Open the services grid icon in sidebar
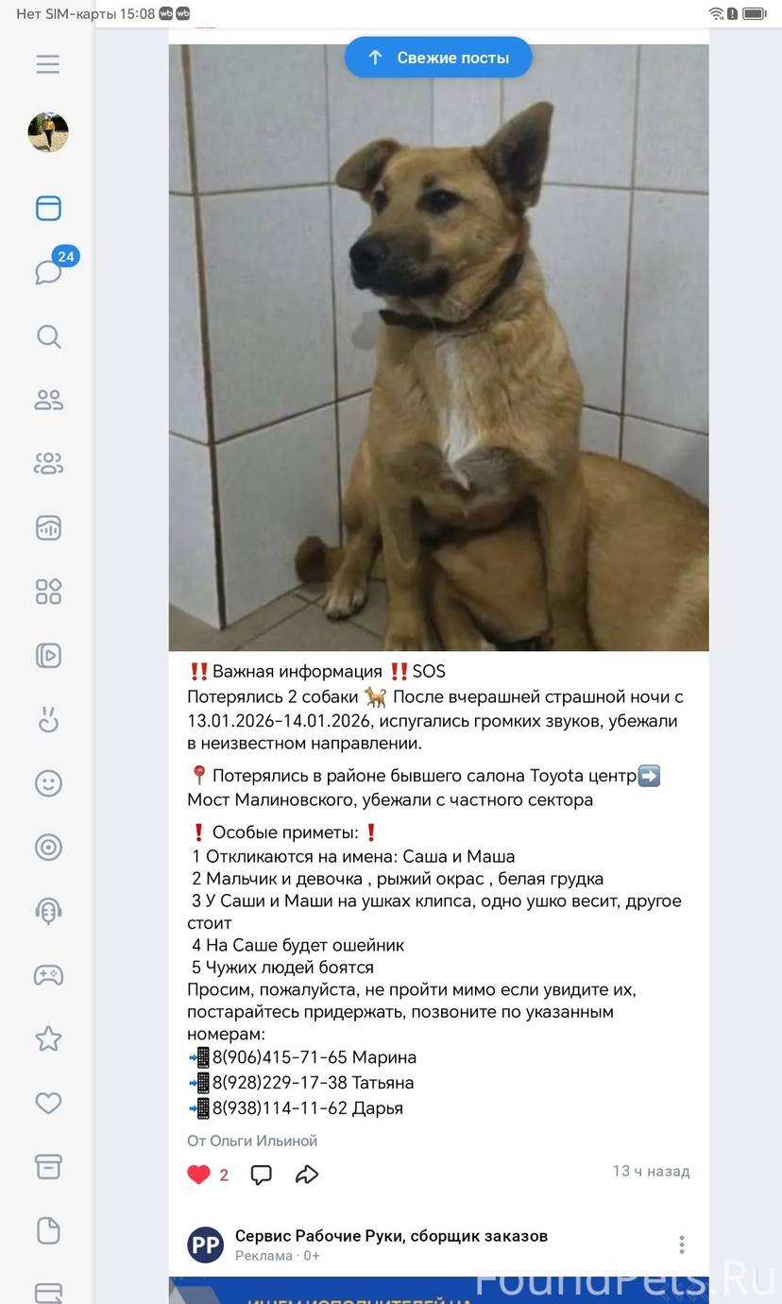 48,592
